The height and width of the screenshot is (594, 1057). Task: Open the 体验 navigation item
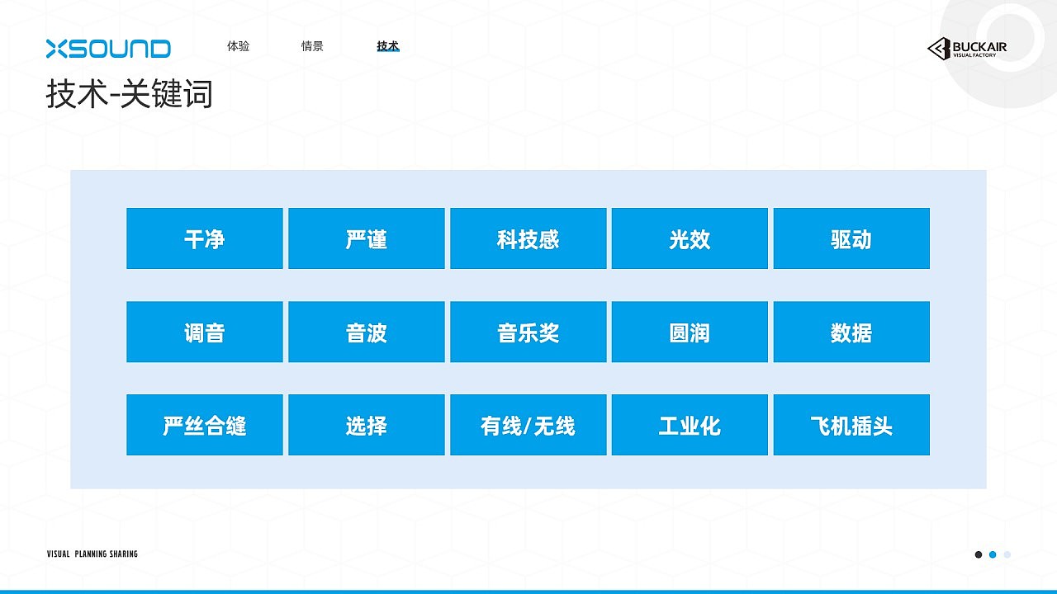tap(238, 46)
